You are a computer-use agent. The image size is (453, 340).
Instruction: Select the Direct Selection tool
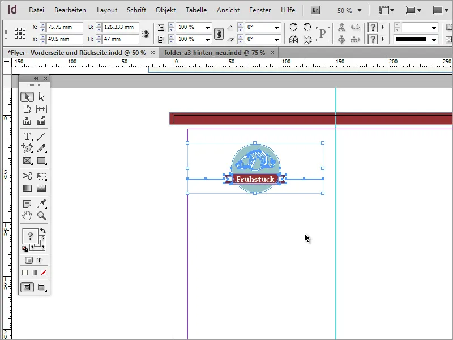(x=41, y=96)
